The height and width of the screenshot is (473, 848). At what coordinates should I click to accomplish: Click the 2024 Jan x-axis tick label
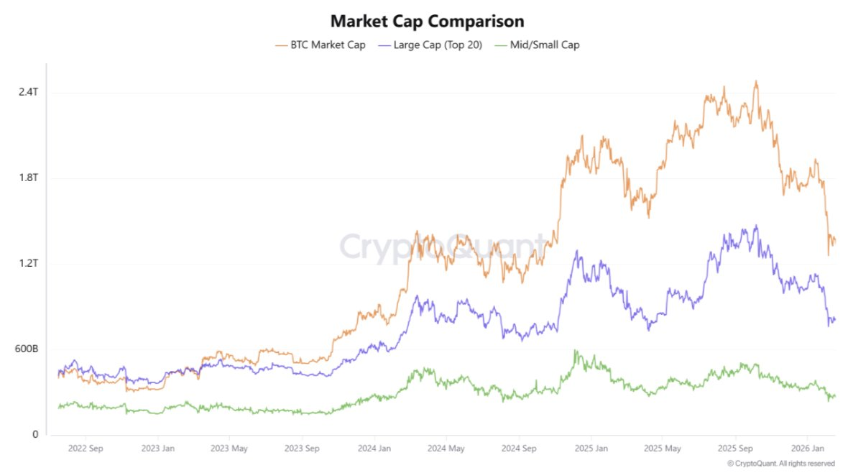point(374,449)
